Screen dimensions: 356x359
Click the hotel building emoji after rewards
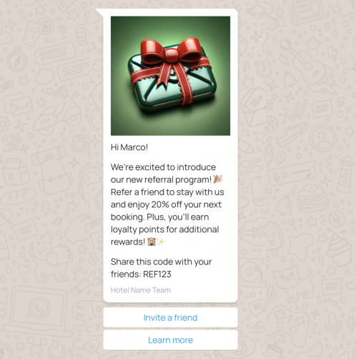[152, 242]
